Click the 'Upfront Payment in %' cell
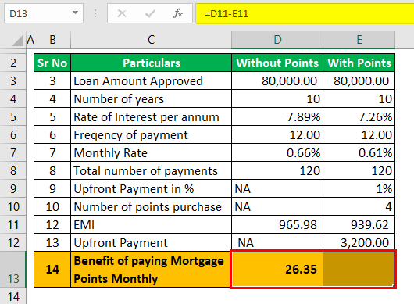The image size is (414, 304). tap(152, 188)
